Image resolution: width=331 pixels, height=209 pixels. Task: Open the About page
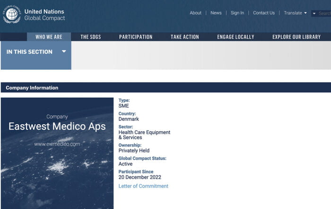coord(195,13)
